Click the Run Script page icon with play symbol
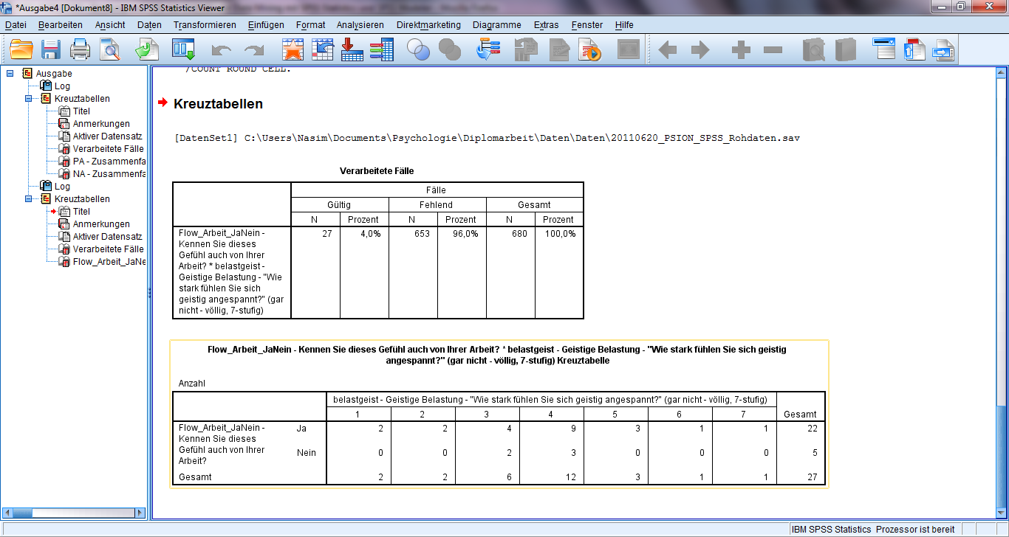1009x537 pixels. pyautogui.click(x=591, y=49)
